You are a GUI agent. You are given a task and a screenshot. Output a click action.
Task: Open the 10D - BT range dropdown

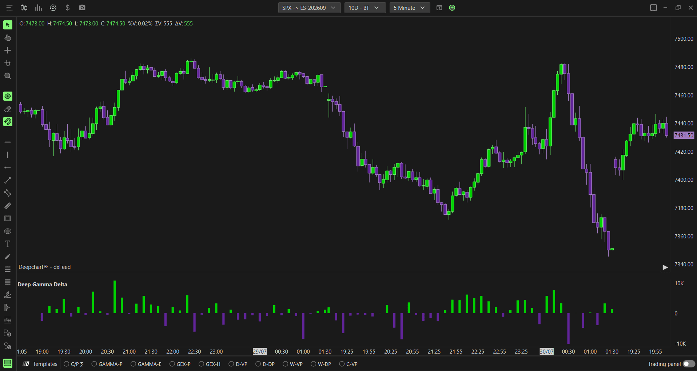[x=365, y=8]
